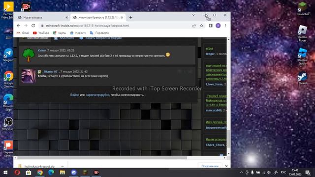Open Opera from the taskbar
The image size is (315, 177).
coord(17,173)
